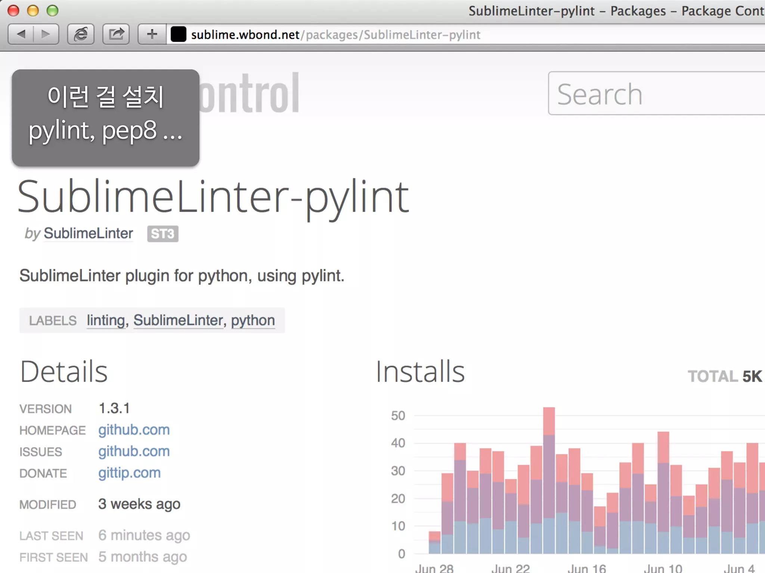Open the Share button in toolbar
This screenshot has width=765, height=573.
[x=116, y=34]
